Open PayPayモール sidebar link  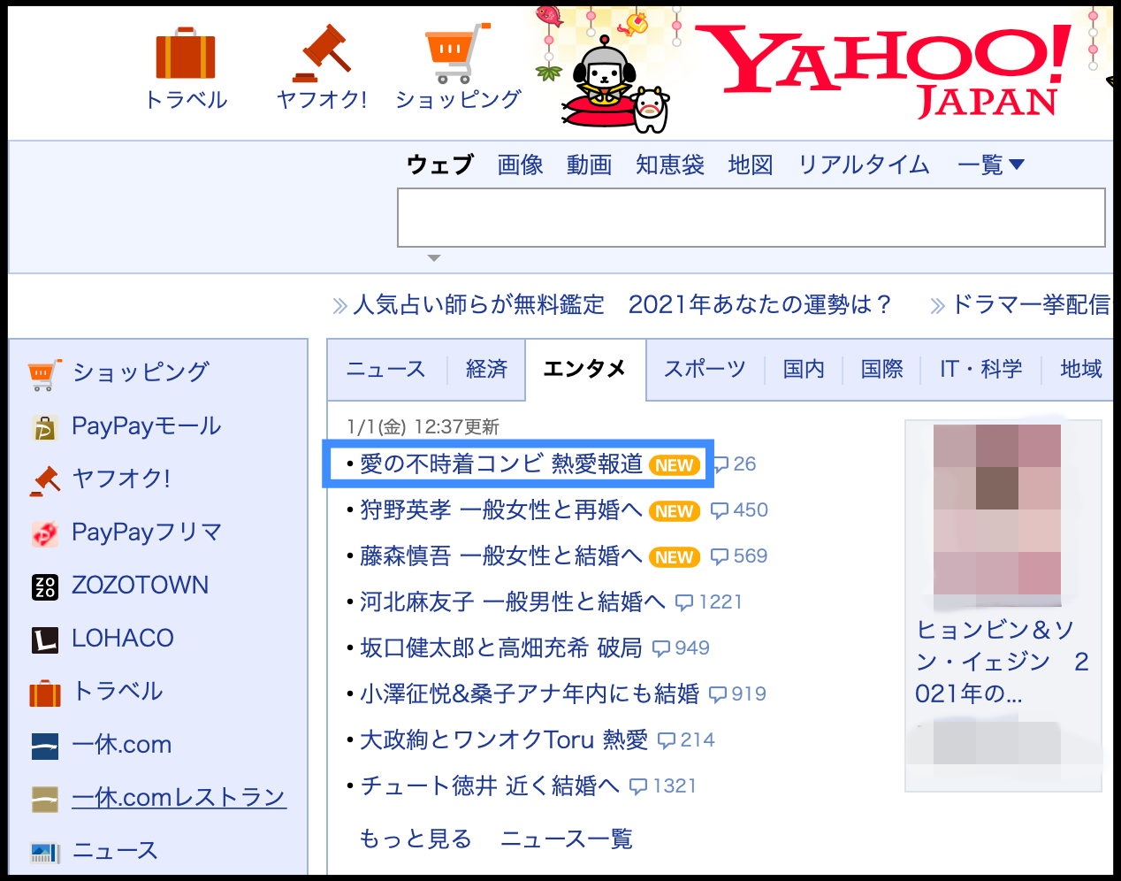[147, 426]
